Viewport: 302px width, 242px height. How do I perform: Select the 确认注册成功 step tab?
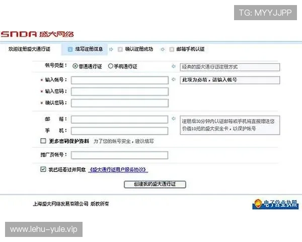coord(135,49)
